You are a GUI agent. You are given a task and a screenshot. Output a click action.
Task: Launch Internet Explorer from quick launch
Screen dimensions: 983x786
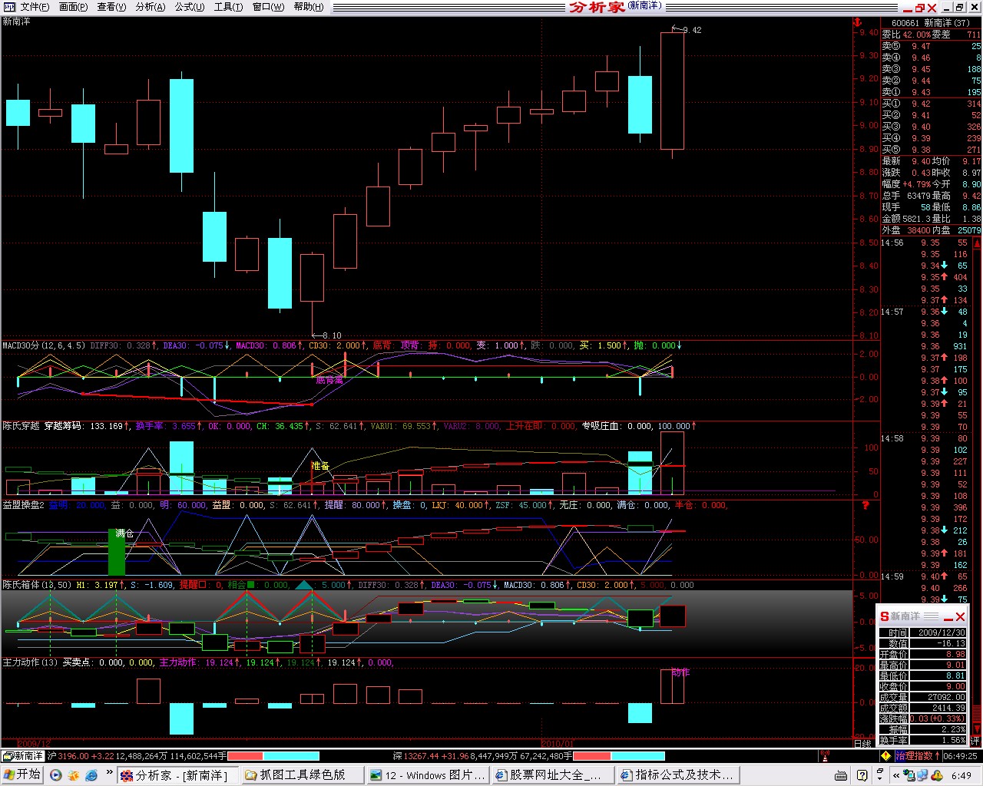[x=91, y=775]
